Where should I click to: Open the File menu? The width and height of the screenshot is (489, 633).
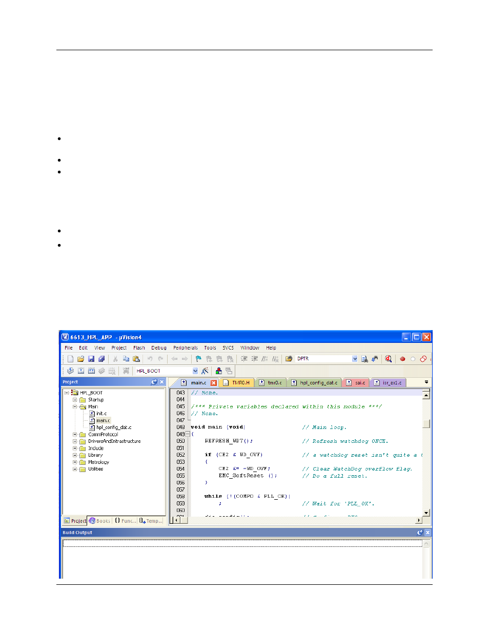click(x=69, y=348)
